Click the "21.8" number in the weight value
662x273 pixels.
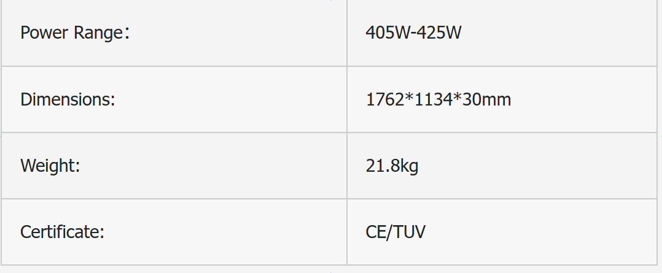pyautogui.click(x=382, y=166)
